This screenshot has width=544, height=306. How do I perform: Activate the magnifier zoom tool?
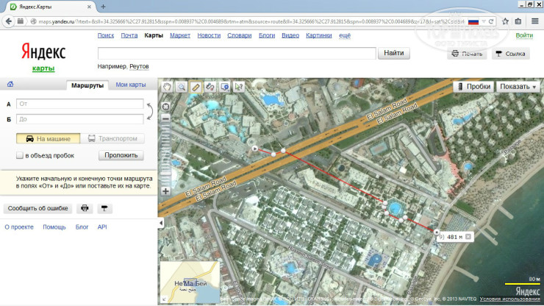181,87
